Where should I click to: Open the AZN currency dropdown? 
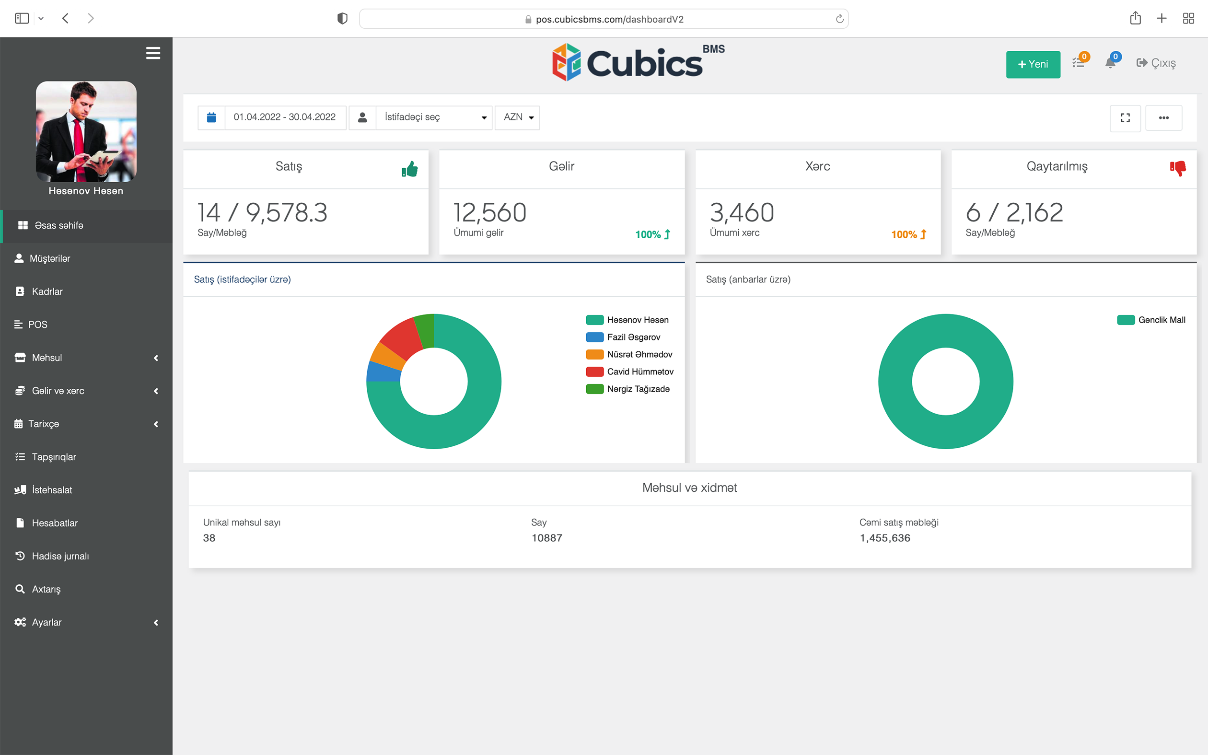click(517, 117)
